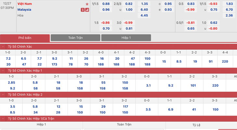The image size is (237, 130).
Task: Select first-half 1X2 odds 6.70
Action: click(x=229, y=10)
